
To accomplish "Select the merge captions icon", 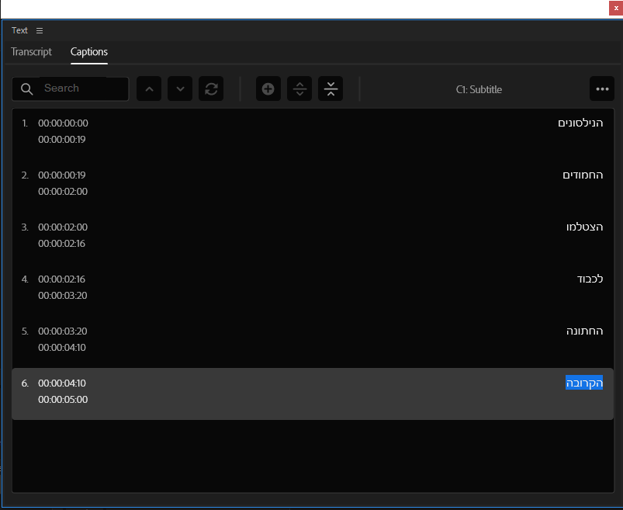I will coord(330,88).
